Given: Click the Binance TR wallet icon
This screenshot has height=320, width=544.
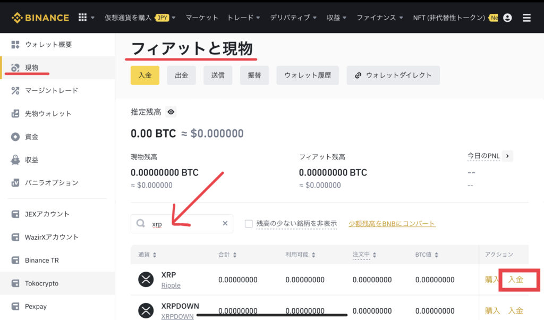Looking at the screenshot, I should click(15, 260).
